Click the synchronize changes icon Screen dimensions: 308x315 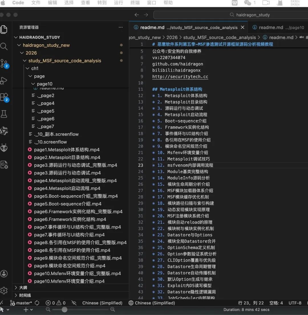click(x=37, y=303)
